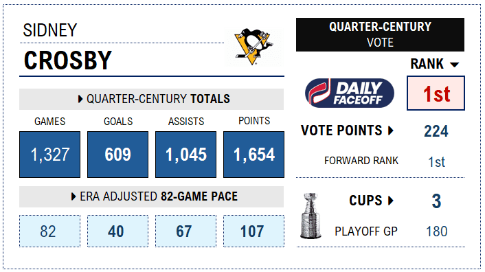Click the 1,327 games total box
This screenshot has width=485, height=272.
coord(49,155)
